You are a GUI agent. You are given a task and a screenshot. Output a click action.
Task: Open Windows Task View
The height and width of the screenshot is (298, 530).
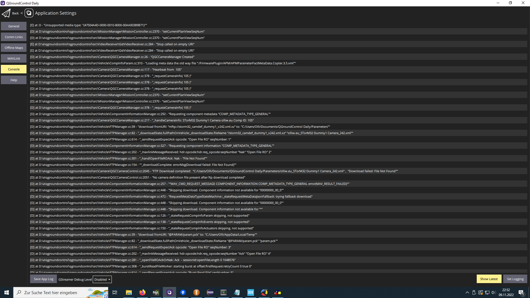pos(115,292)
